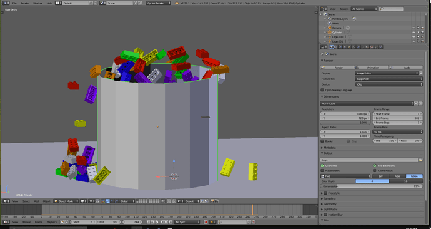Click the Cylinder mesh icon in outliner
Image resolution: width=431 pixels, height=229 pixels.
330,33
